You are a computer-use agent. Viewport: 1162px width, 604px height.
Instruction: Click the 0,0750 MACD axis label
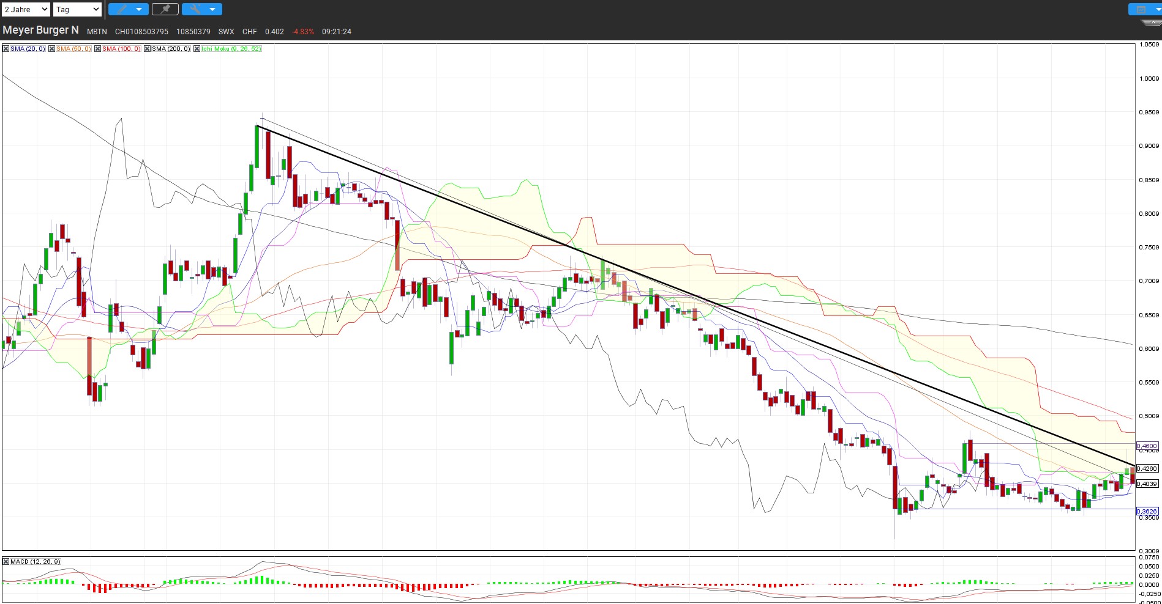(1149, 558)
